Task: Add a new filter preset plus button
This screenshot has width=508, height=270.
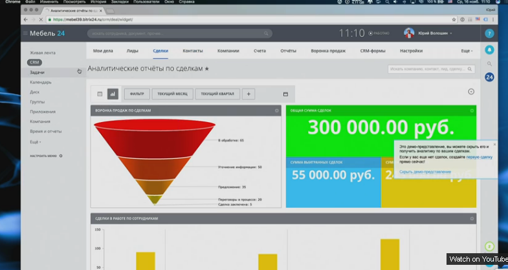Action: point(248,94)
